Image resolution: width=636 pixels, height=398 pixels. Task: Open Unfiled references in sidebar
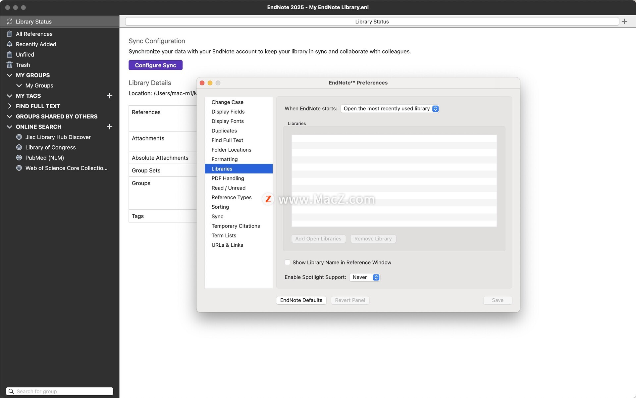tap(60, 54)
